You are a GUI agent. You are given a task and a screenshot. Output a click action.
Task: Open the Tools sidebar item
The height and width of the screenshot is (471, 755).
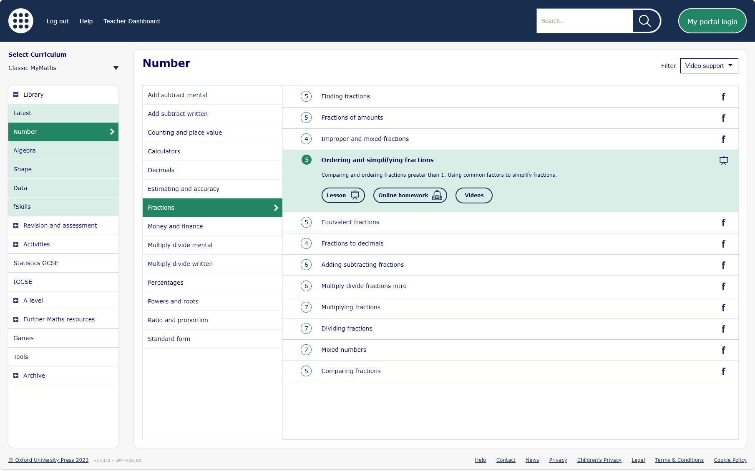pyautogui.click(x=63, y=357)
